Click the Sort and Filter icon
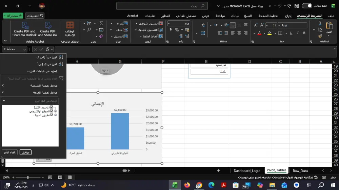This screenshot has height=190, width=339. (88, 23)
